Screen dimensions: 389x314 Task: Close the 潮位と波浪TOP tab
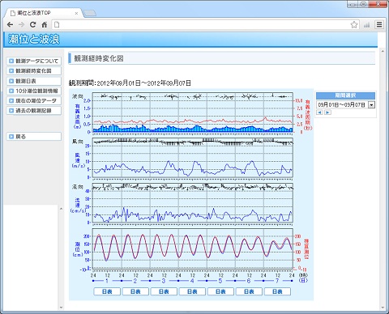[77, 13]
